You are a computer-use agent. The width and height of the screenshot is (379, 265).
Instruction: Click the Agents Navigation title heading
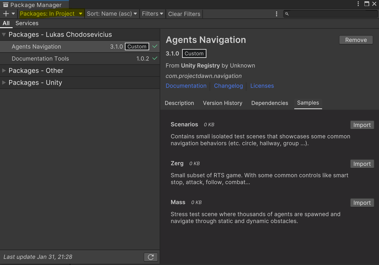pyautogui.click(x=206, y=40)
